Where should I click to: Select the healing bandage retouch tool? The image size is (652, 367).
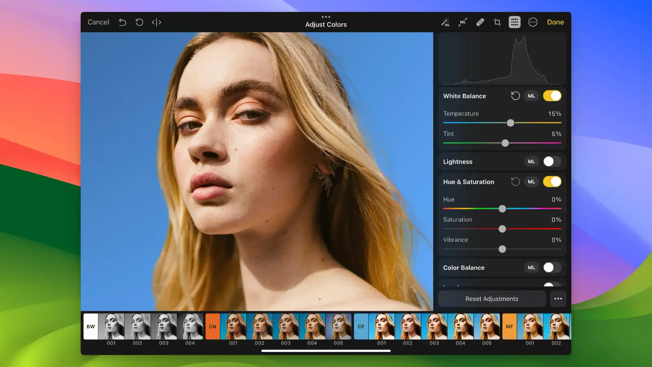pos(480,22)
